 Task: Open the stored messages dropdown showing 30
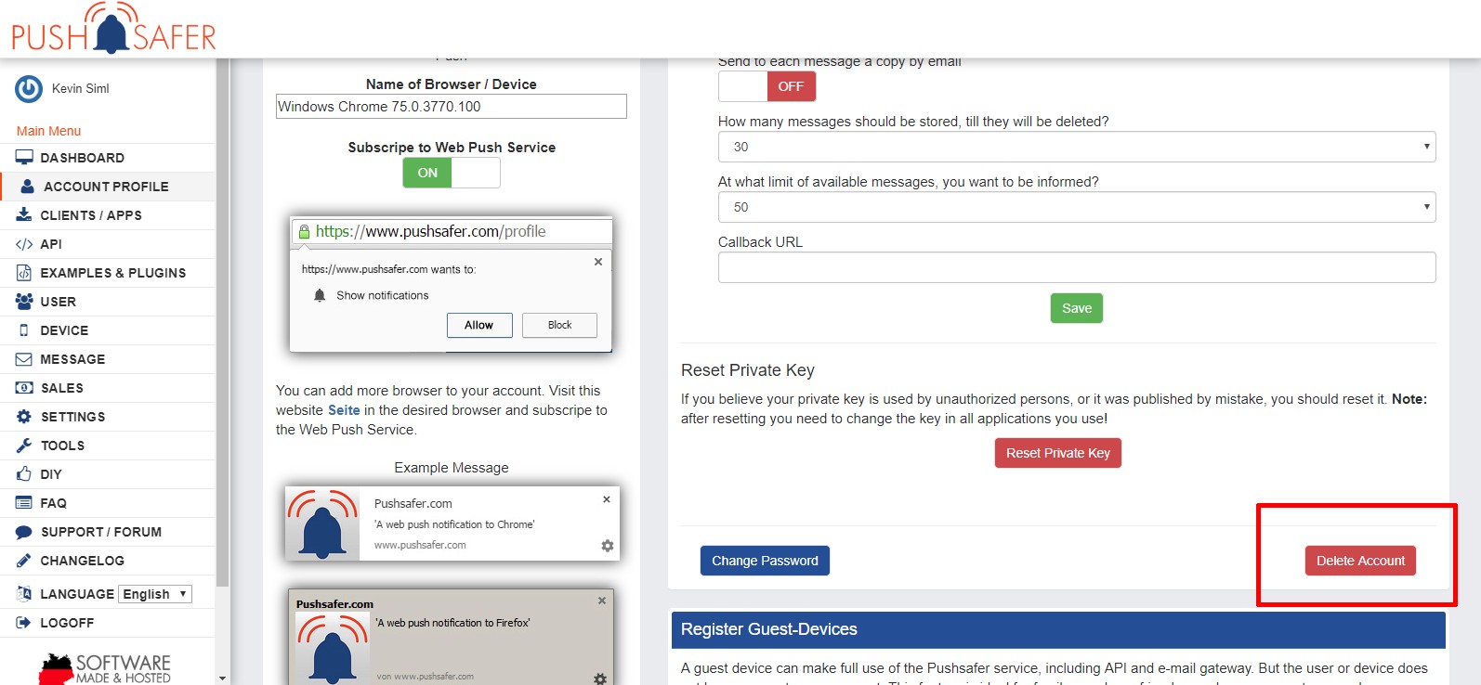1077,147
